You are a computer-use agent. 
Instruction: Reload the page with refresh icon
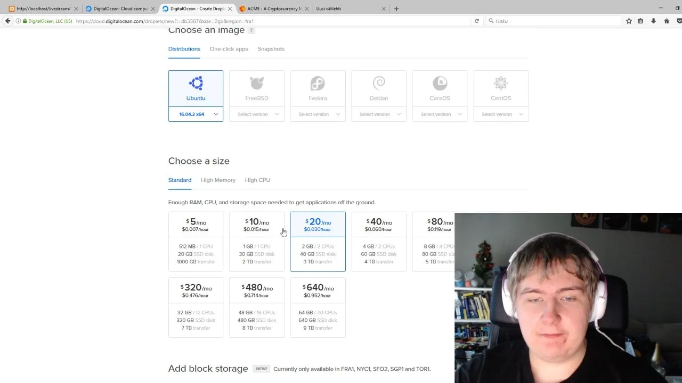coord(477,21)
